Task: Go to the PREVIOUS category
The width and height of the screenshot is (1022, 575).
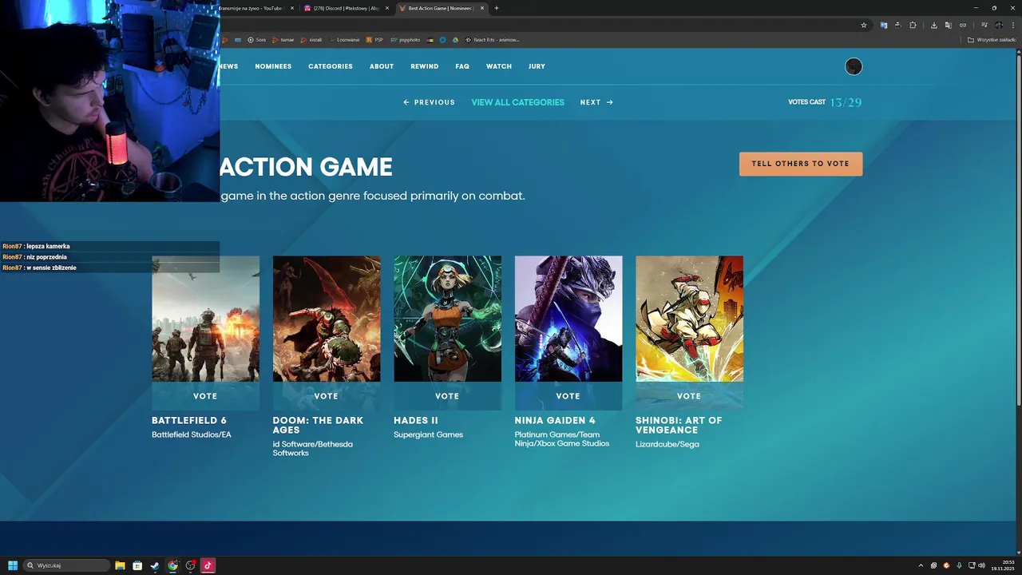Action: [429, 102]
